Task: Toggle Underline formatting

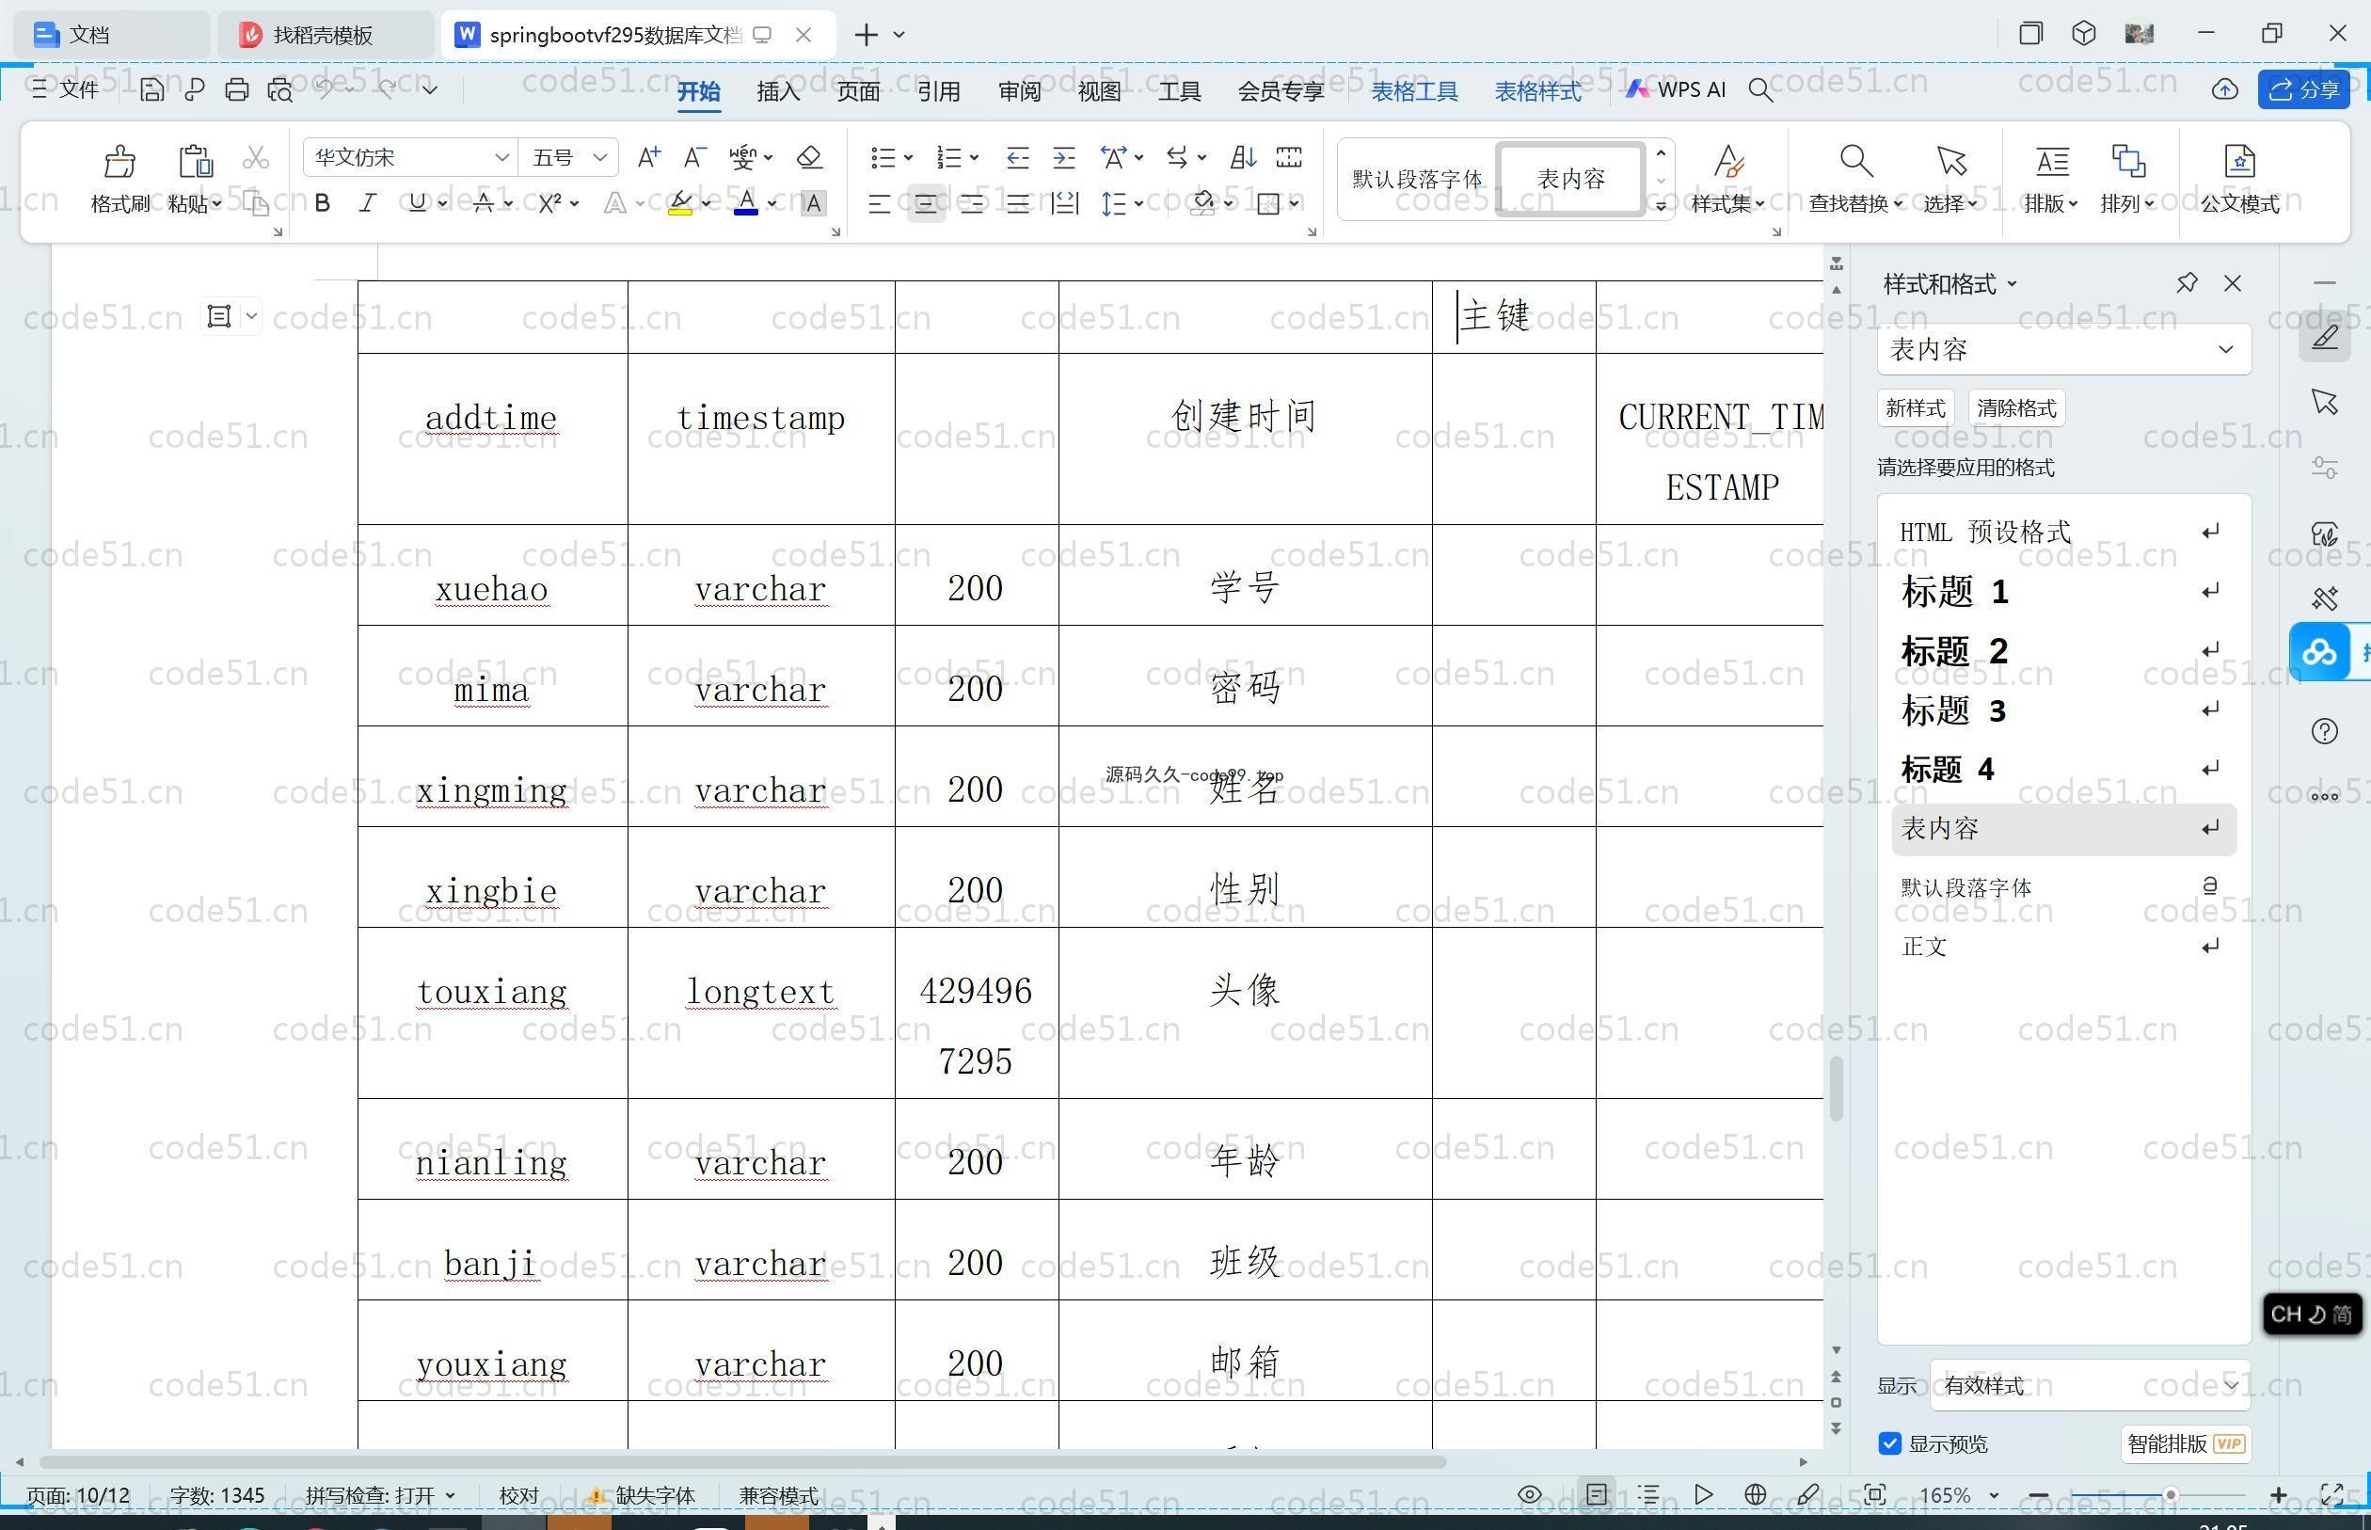Action: pos(417,203)
